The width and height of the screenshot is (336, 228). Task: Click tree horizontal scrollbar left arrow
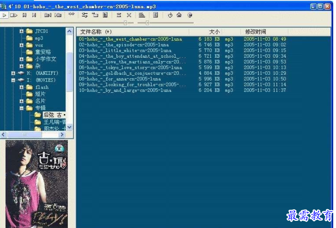(3, 134)
